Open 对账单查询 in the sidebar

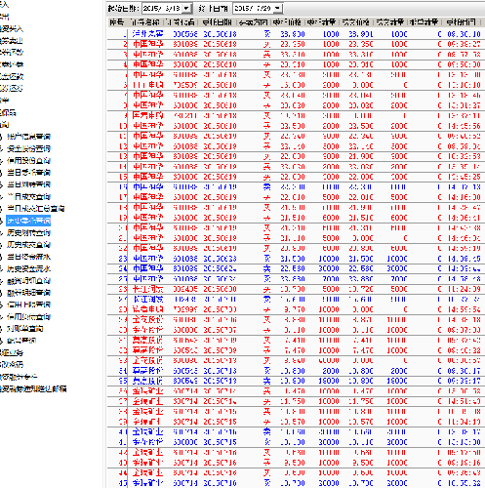coord(25,329)
